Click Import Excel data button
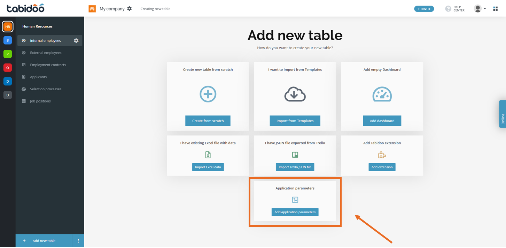Image resolution: width=506 pixels, height=248 pixels. point(208,167)
